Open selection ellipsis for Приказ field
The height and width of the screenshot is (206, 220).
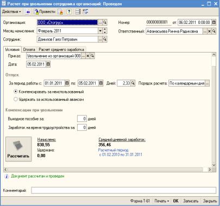83,56
